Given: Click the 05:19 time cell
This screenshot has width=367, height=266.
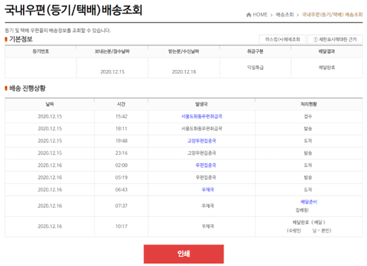Looking at the screenshot, I should [121, 177].
